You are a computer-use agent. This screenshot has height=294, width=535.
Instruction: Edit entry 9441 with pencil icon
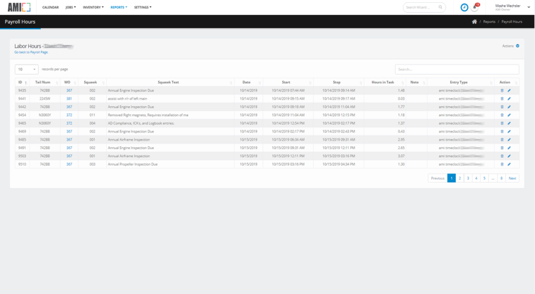509,99
